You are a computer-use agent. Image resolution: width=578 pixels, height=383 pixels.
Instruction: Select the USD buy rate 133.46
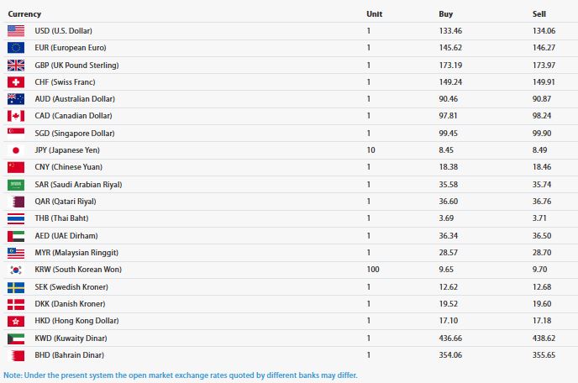[x=450, y=31]
